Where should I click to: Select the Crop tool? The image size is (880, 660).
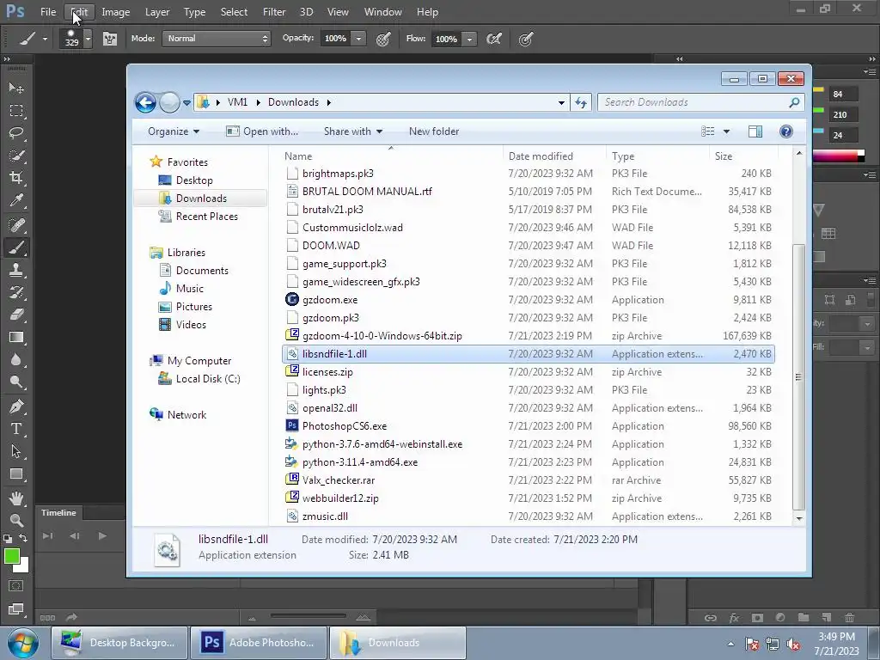[x=16, y=178]
